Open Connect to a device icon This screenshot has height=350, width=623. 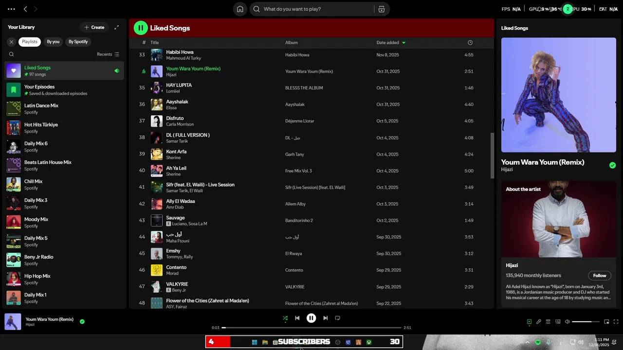tap(558, 321)
